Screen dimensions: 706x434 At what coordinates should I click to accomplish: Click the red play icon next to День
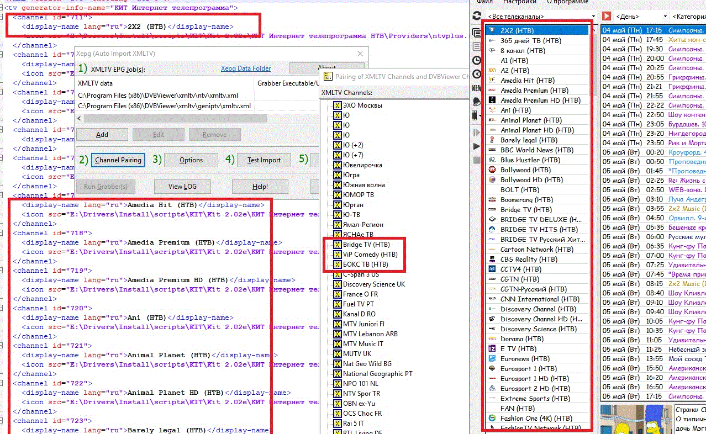607,17
